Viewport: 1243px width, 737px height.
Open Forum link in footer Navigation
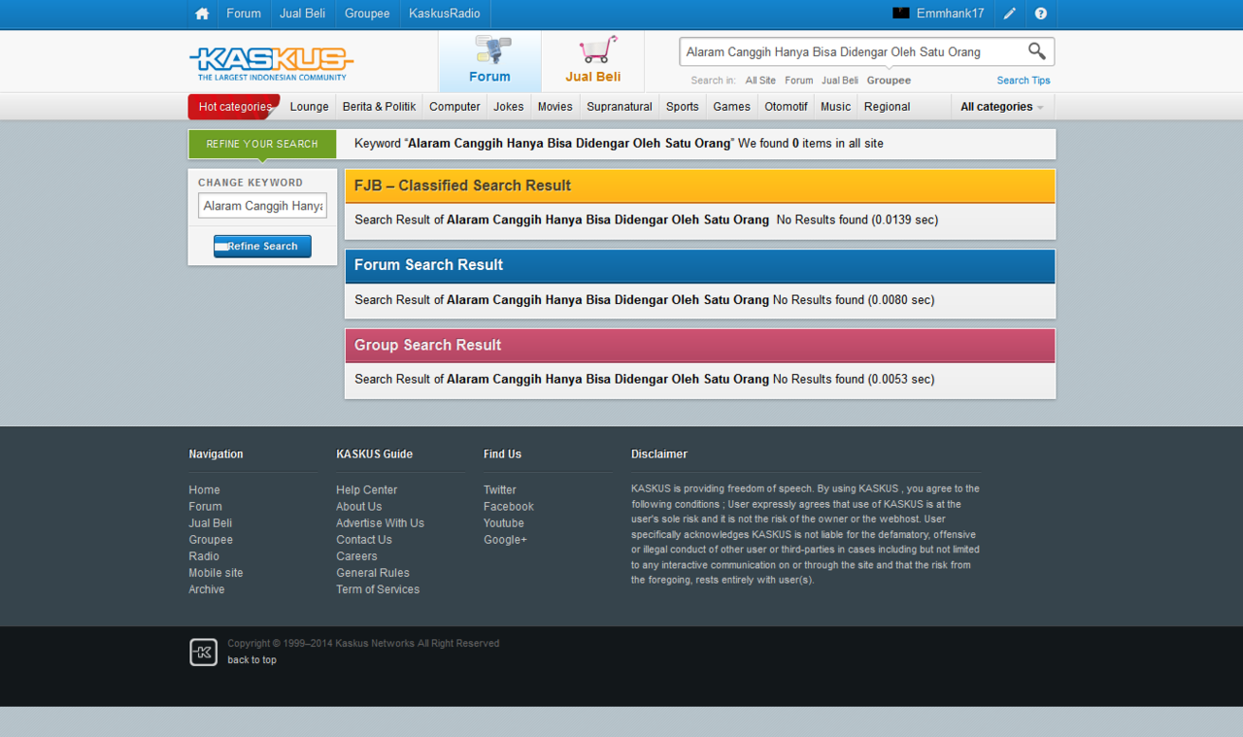click(205, 507)
